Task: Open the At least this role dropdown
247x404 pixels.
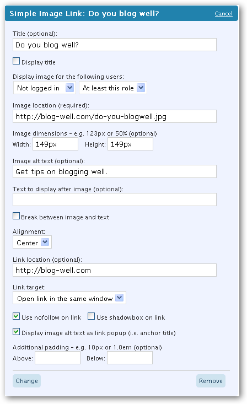Action: [113, 88]
